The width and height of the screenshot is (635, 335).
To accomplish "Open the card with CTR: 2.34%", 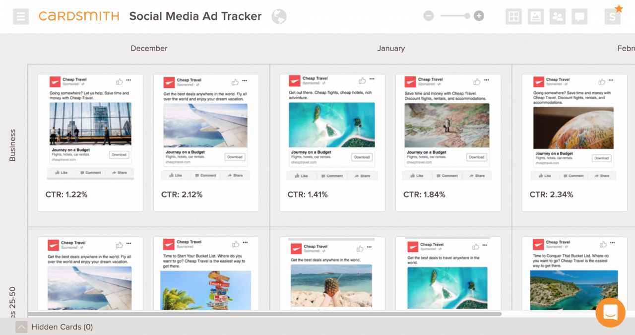I will [574, 143].
